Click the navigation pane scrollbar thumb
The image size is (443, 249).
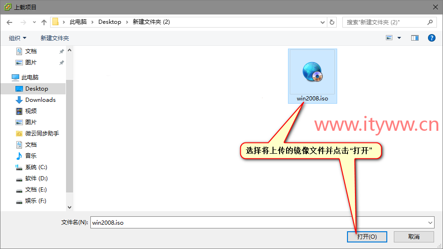pyautogui.click(x=69, y=136)
